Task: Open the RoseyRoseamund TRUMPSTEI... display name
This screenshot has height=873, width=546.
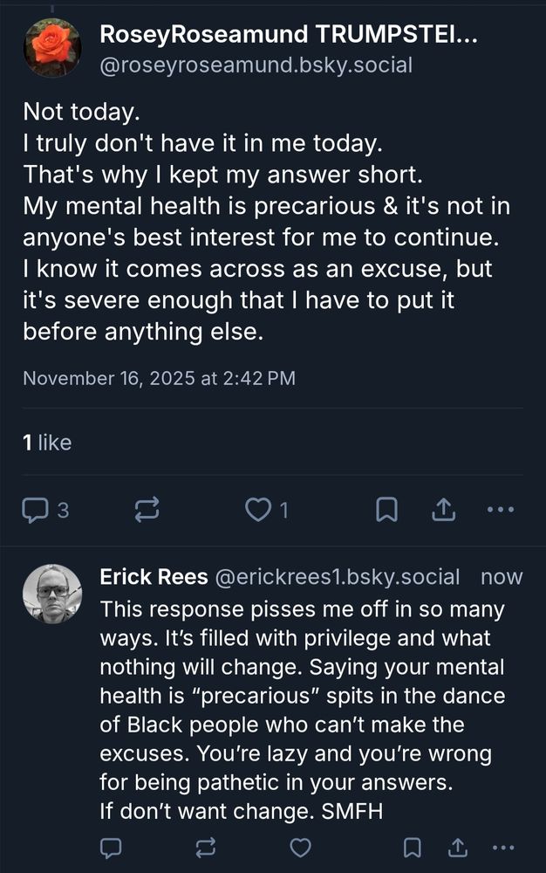Action: [x=289, y=35]
